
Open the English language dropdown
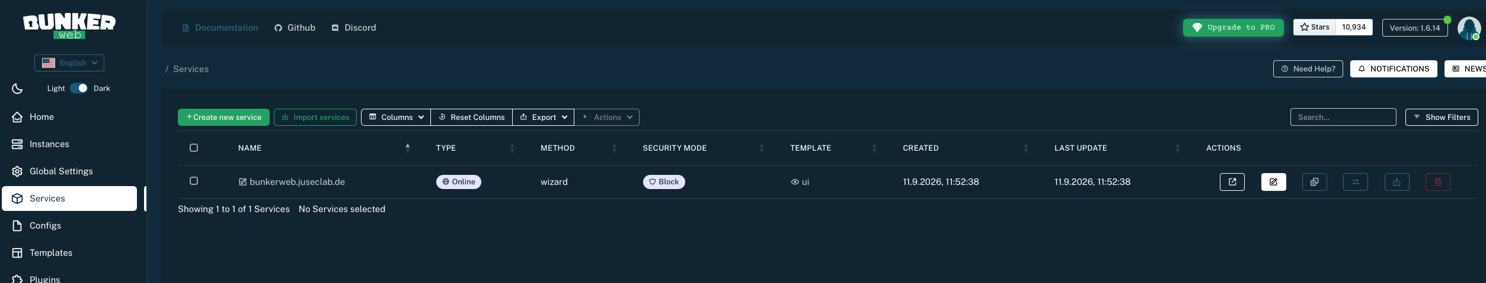coord(69,63)
